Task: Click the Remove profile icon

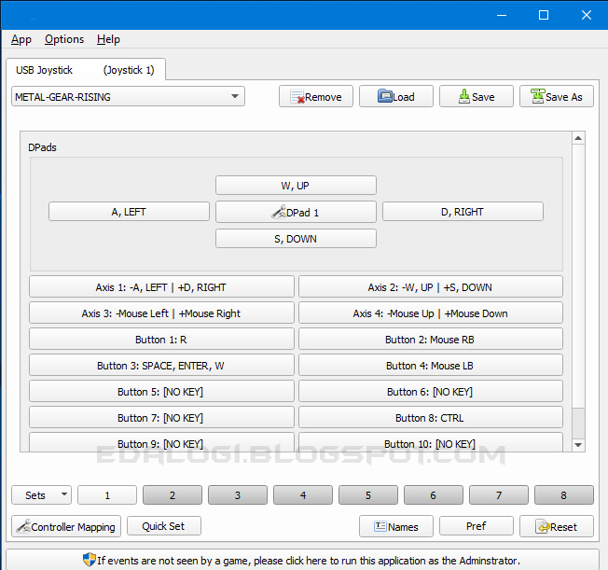Action: click(297, 97)
